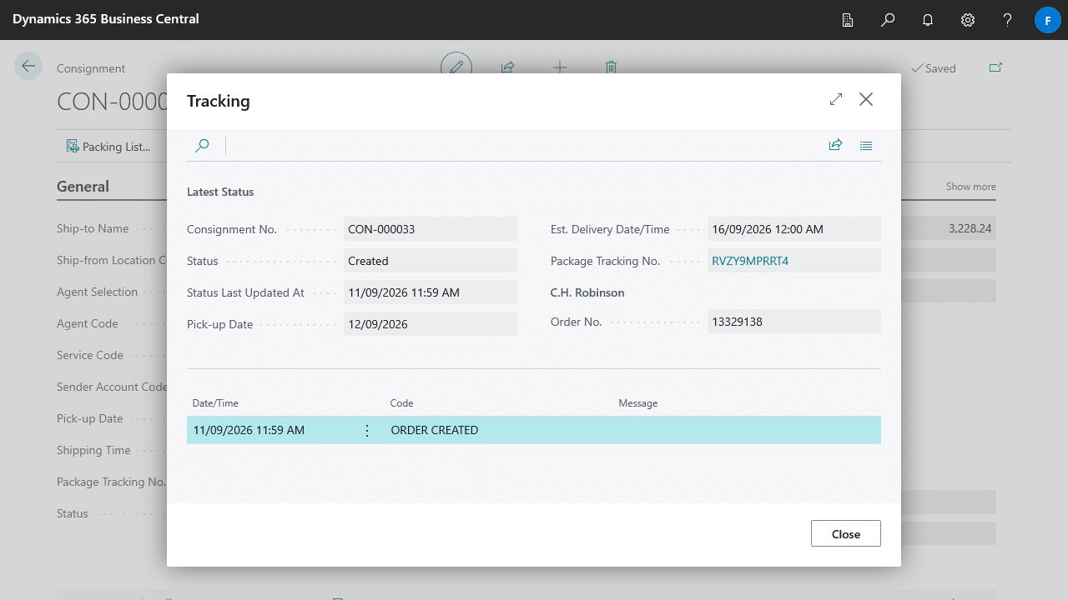
Task: Click the Order No. field 13329138
Action: click(x=794, y=322)
